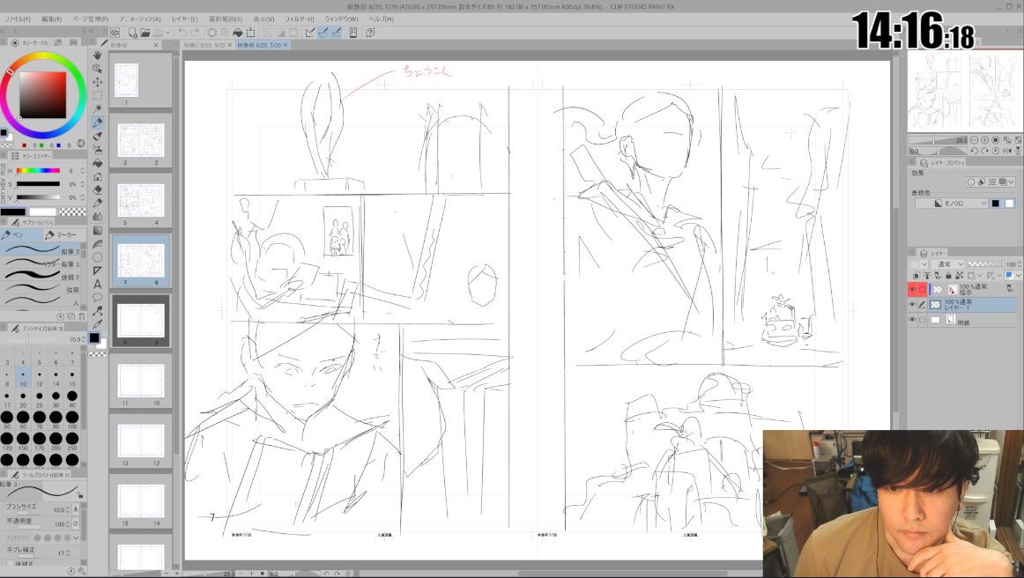Select the Gradient tool

pos(97,231)
